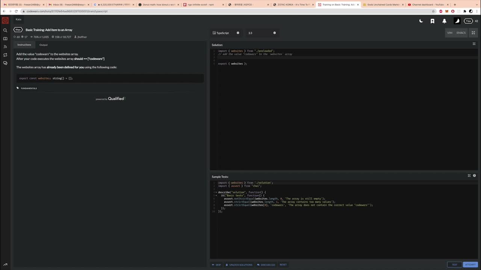Switch to the 4,220,000 ETH/KRW tab
Viewport: 481px width, 270px height.
113,4
